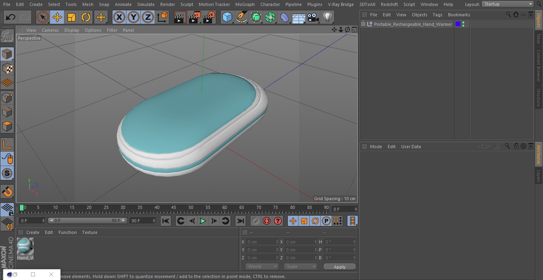Open the MoGraph menu
Image resolution: width=543 pixels, height=280 pixels.
pos(245,4)
